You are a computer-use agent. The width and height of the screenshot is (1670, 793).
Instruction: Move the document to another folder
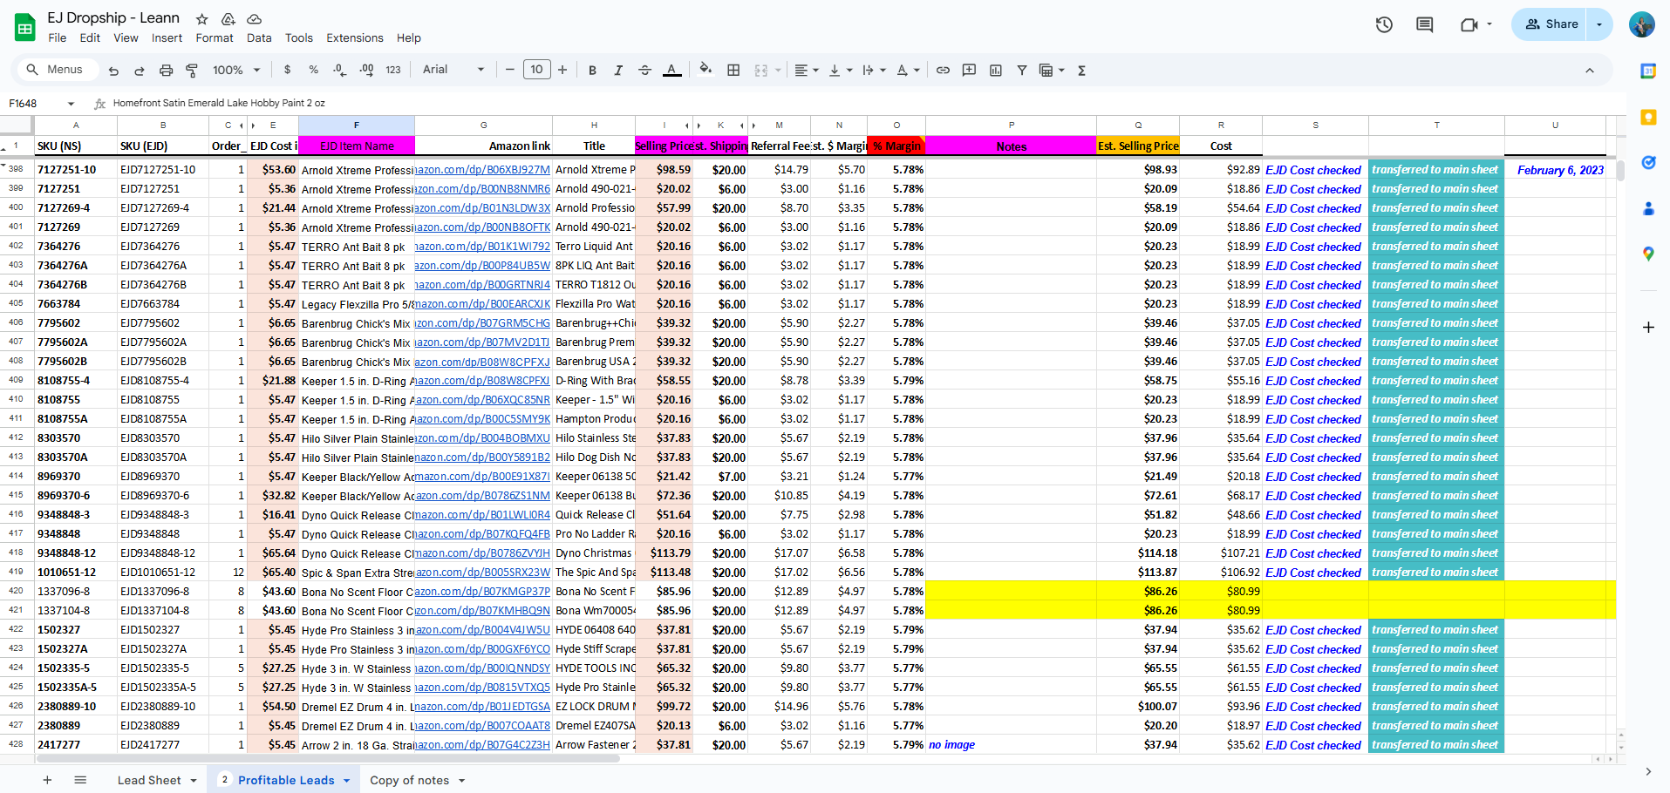[228, 18]
